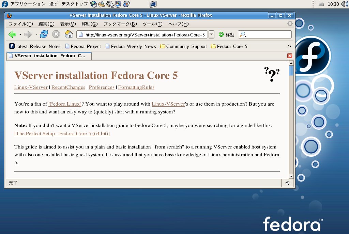The image size is (349, 234).
Task: Open the presentation launcher in top panel
Action: point(118,4)
